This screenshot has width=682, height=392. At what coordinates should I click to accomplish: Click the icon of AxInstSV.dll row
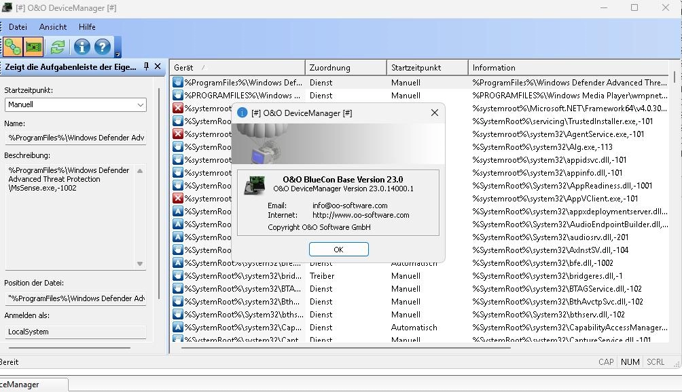(x=177, y=250)
